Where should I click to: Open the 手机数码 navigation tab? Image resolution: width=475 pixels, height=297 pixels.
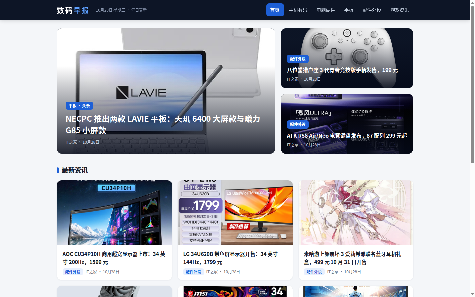click(298, 10)
